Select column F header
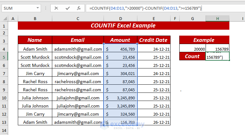245x135 pixels. tap(175, 18)
